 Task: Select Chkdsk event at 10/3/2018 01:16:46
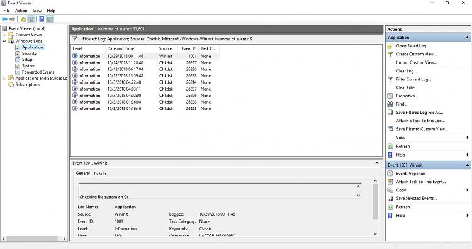(145, 109)
